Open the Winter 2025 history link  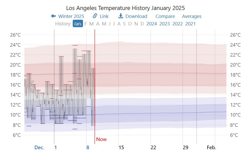coord(71,16)
